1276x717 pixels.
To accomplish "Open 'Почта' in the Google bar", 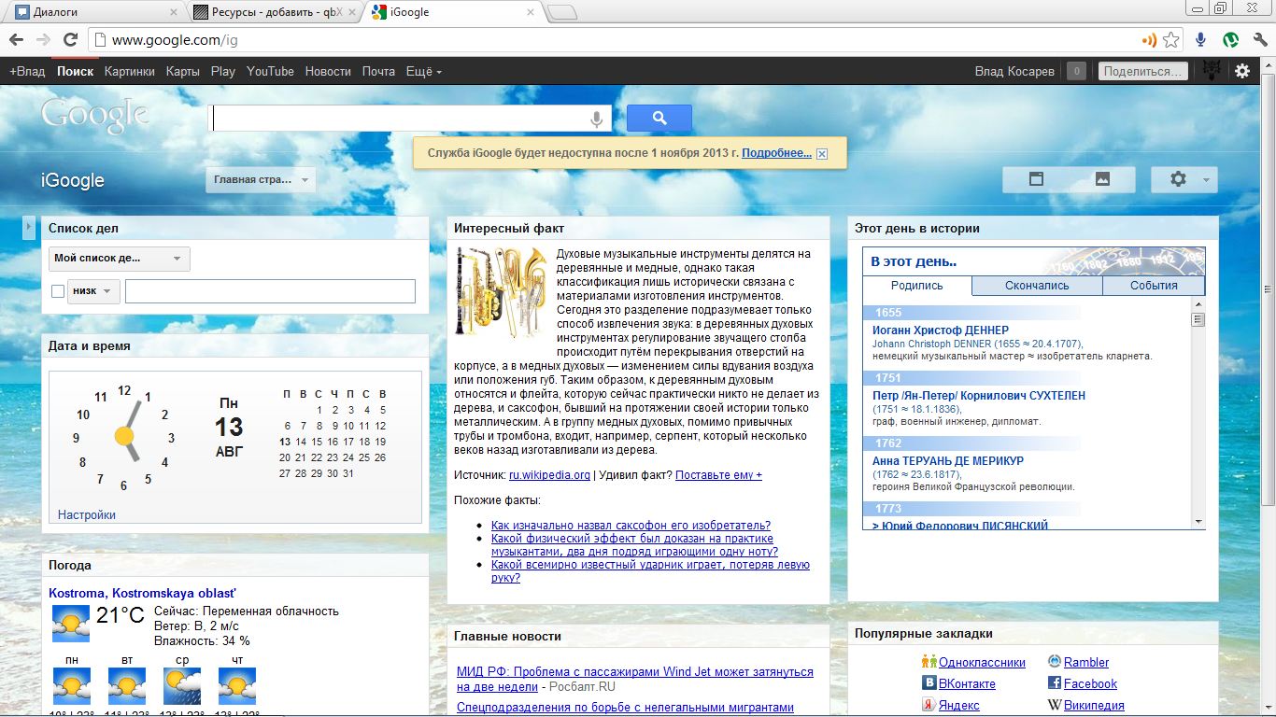I will pos(378,71).
